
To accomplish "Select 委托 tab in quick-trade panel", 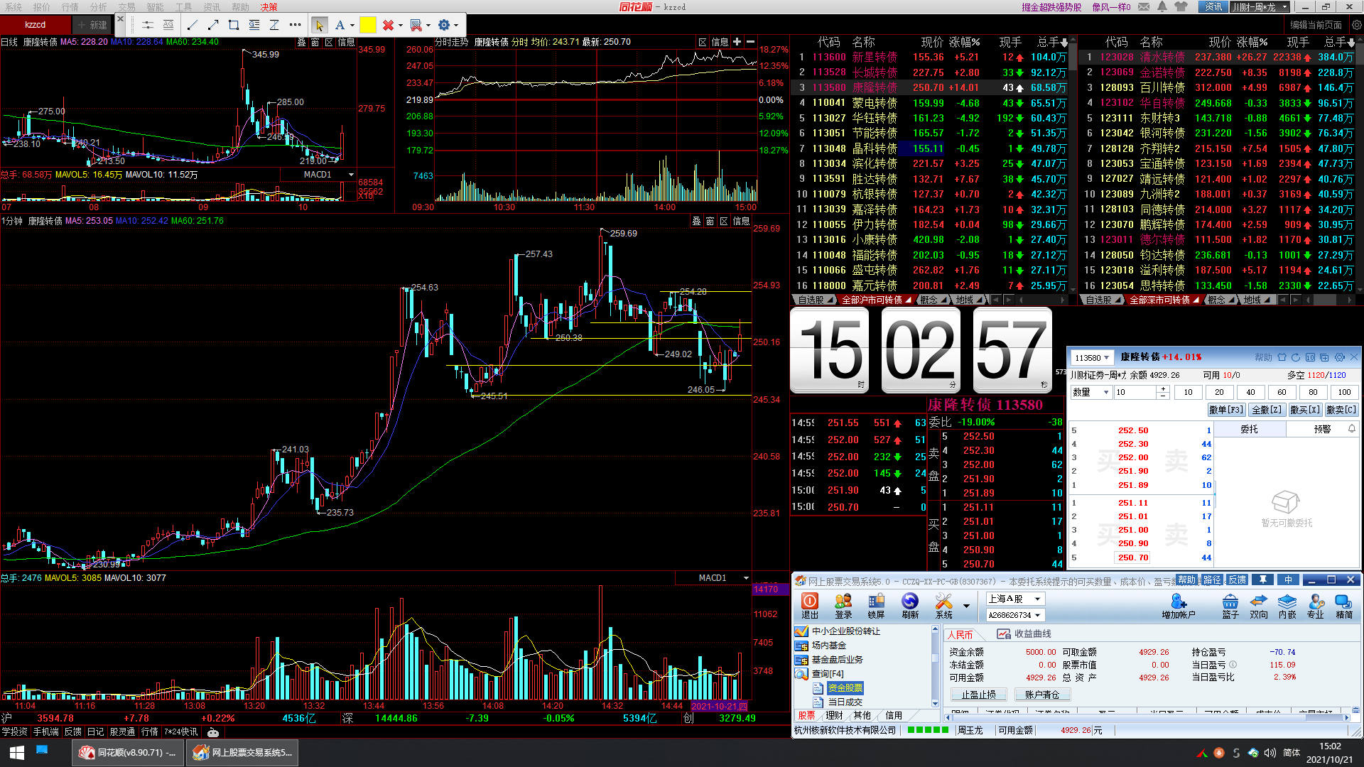I will point(1249,429).
